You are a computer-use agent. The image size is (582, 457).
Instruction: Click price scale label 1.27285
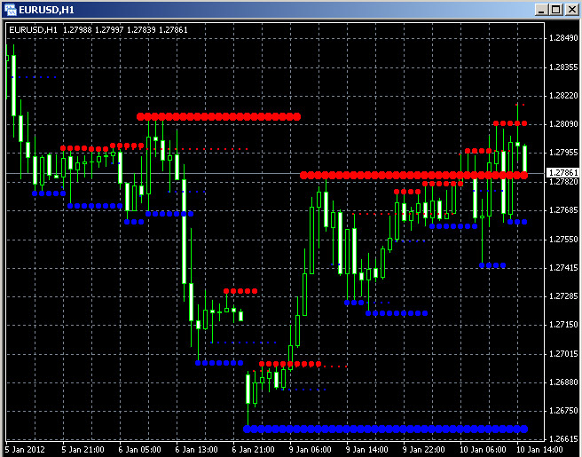tap(563, 296)
